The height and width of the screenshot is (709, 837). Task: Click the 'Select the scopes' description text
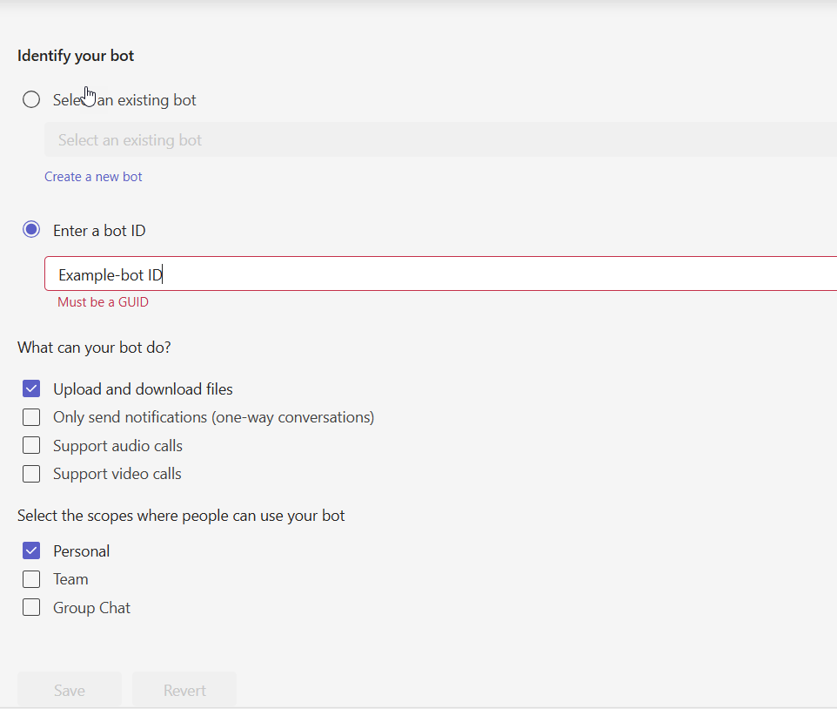pos(181,516)
